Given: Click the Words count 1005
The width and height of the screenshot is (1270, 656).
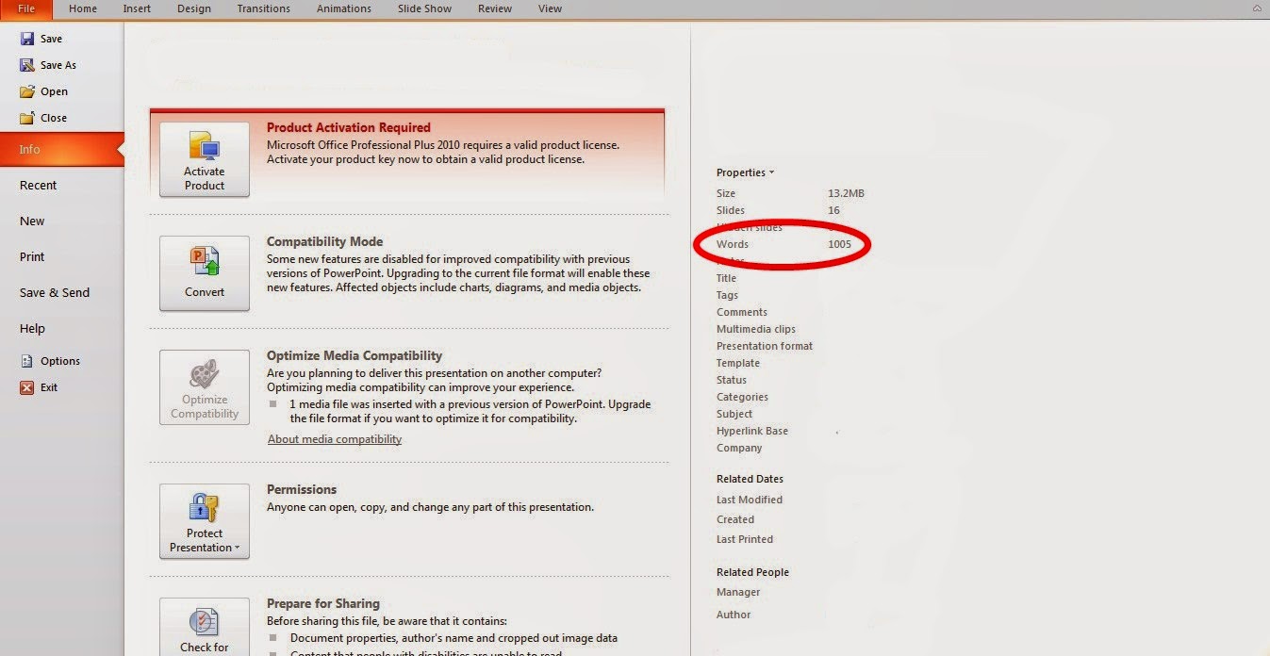Looking at the screenshot, I should point(839,244).
